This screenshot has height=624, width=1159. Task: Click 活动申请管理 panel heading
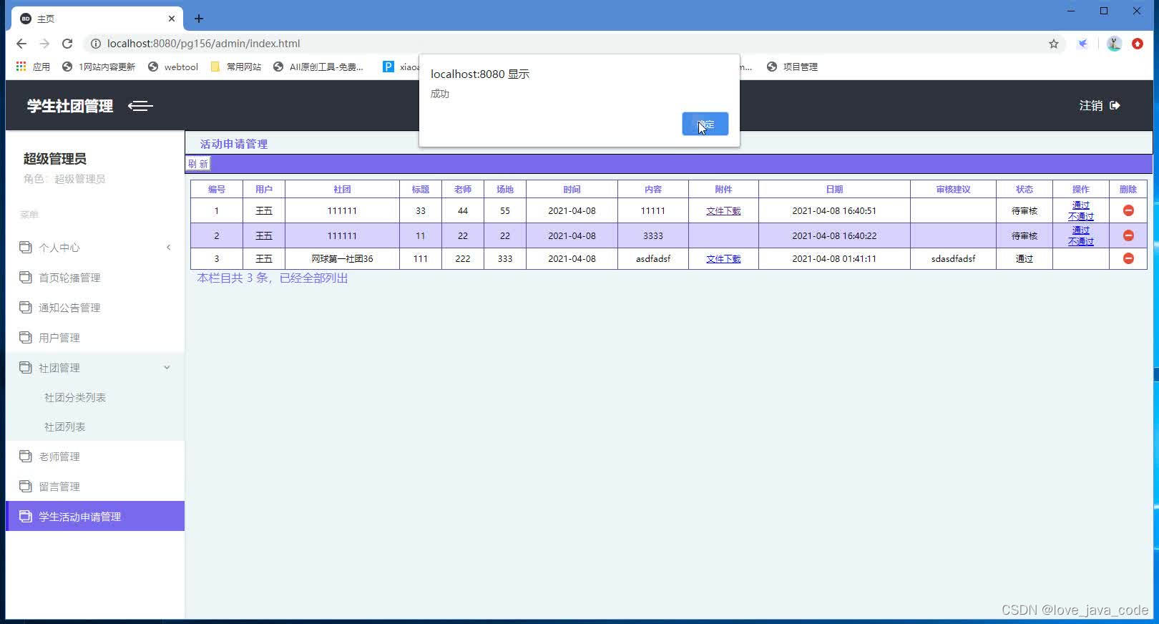234,144
